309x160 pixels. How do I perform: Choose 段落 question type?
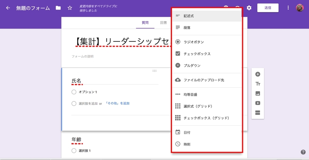[x=207, y=28]
